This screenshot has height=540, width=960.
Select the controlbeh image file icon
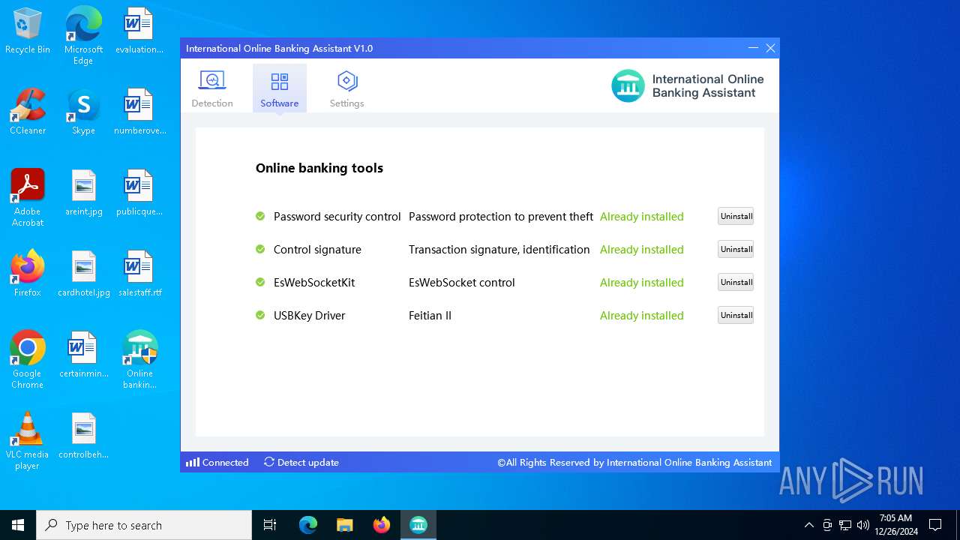click(83, 436)
